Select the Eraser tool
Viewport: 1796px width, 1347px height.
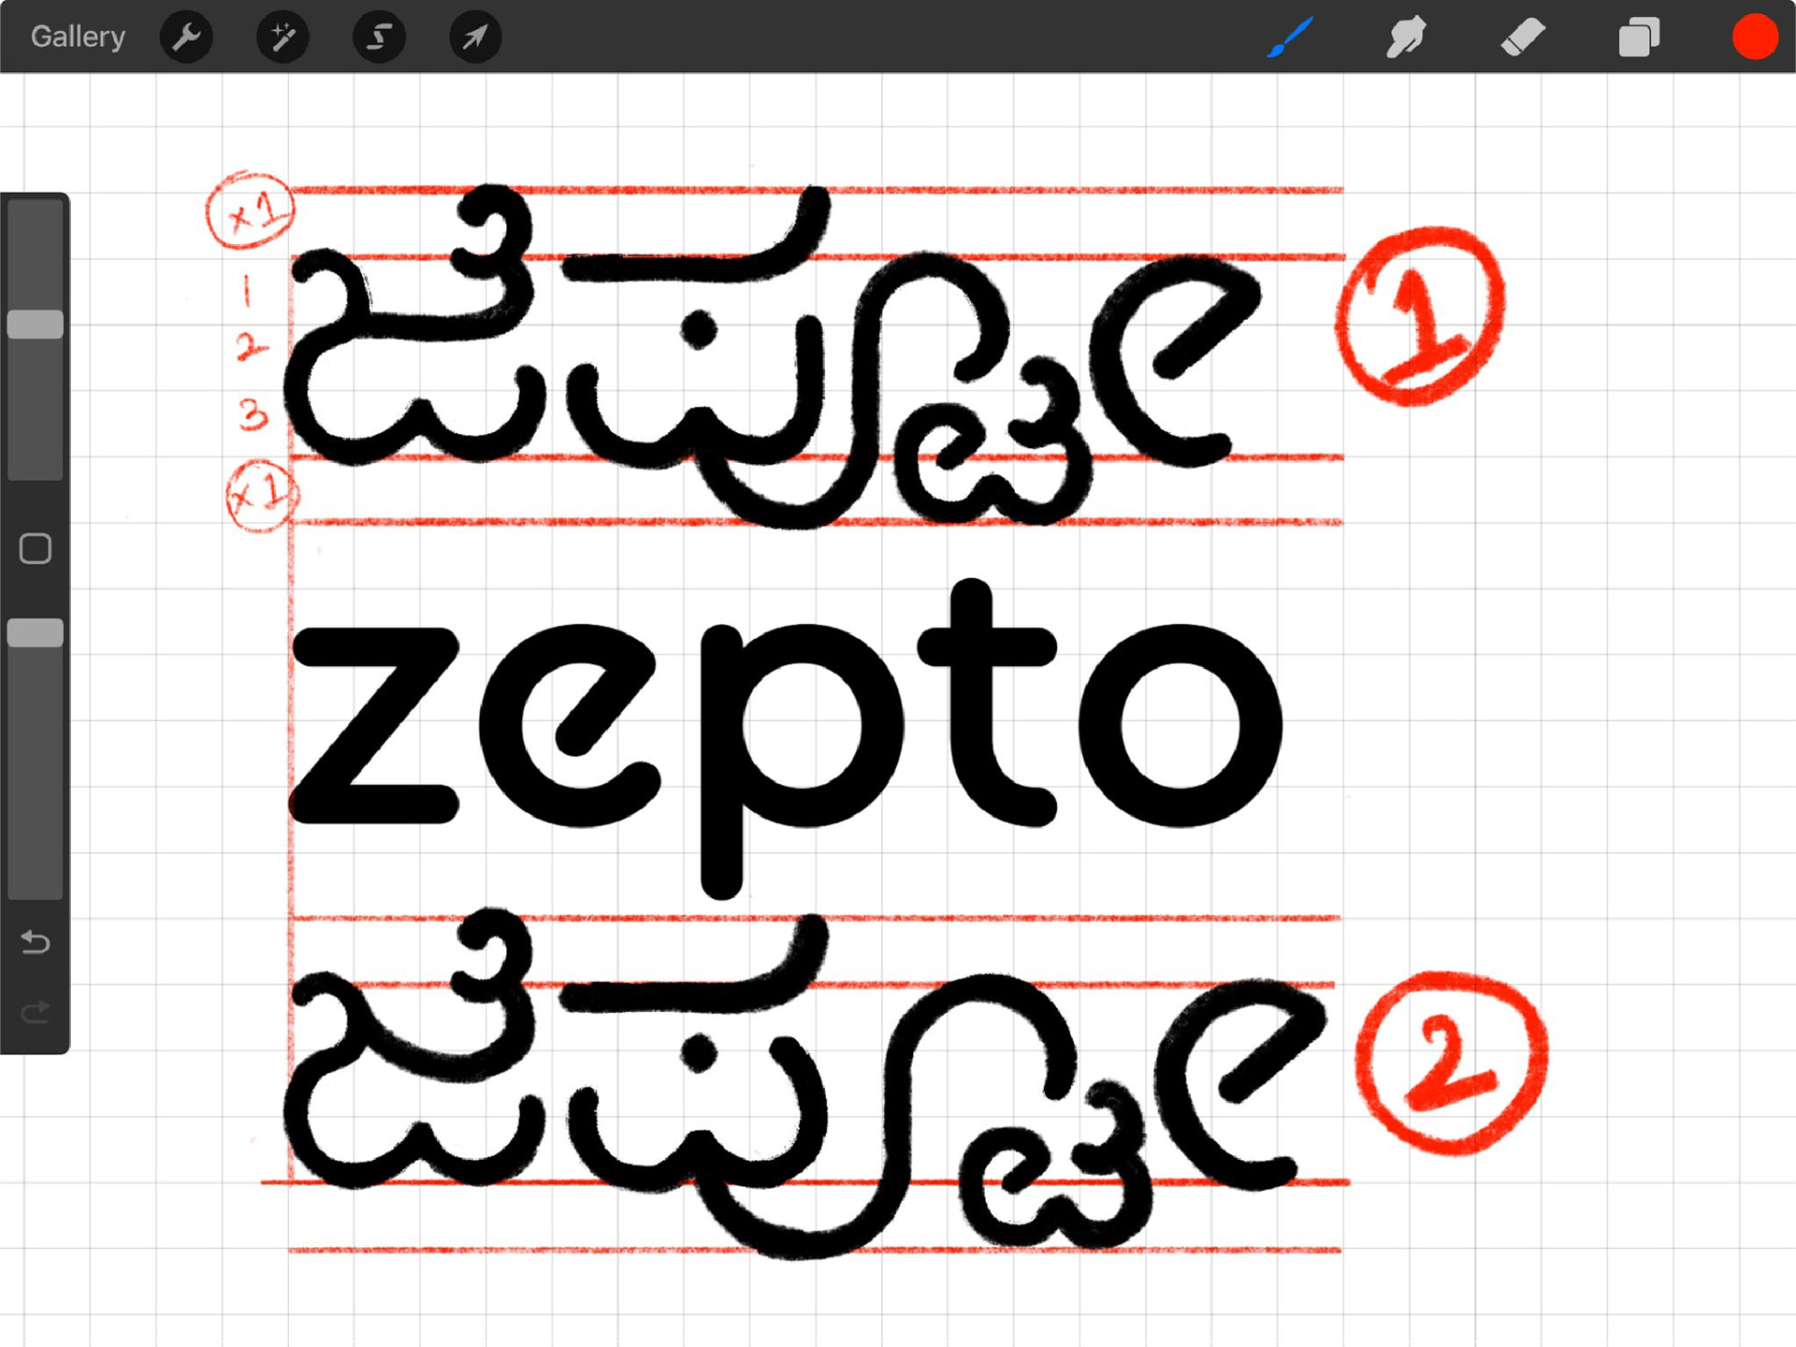(1522, 37)
